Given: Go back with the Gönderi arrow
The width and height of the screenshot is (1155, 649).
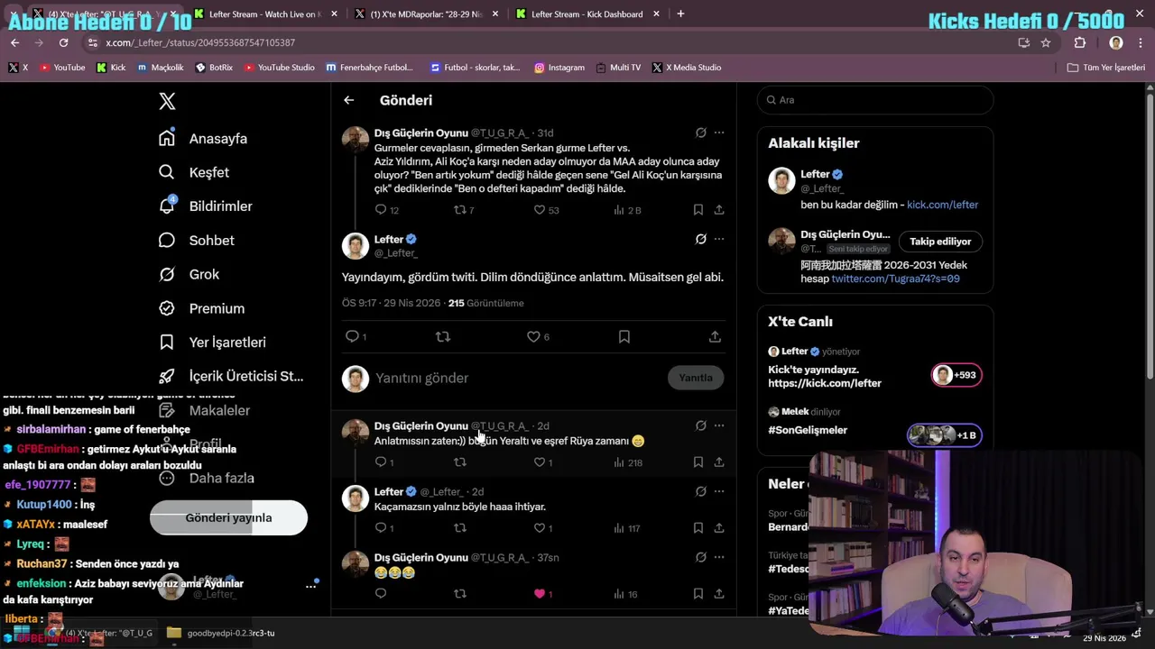Looking at the screenshot, I should (349, 100).
